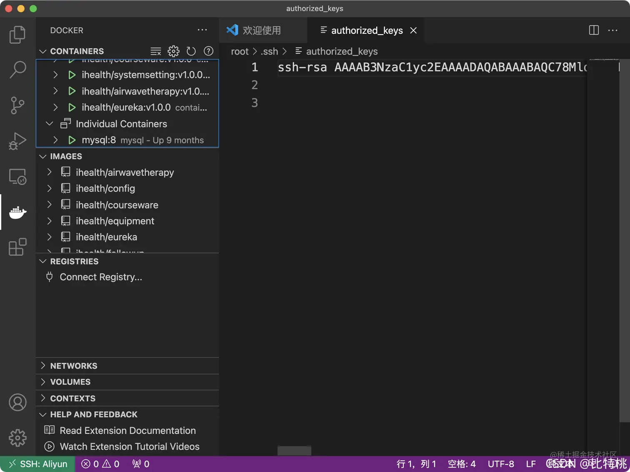The image size is (630, 472).
Task: Close the authorized_keys tab
Action: [413, 30]
